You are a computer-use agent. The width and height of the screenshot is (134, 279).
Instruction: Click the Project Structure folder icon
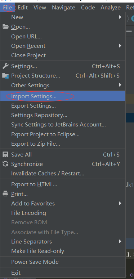[x=5, y=76]
